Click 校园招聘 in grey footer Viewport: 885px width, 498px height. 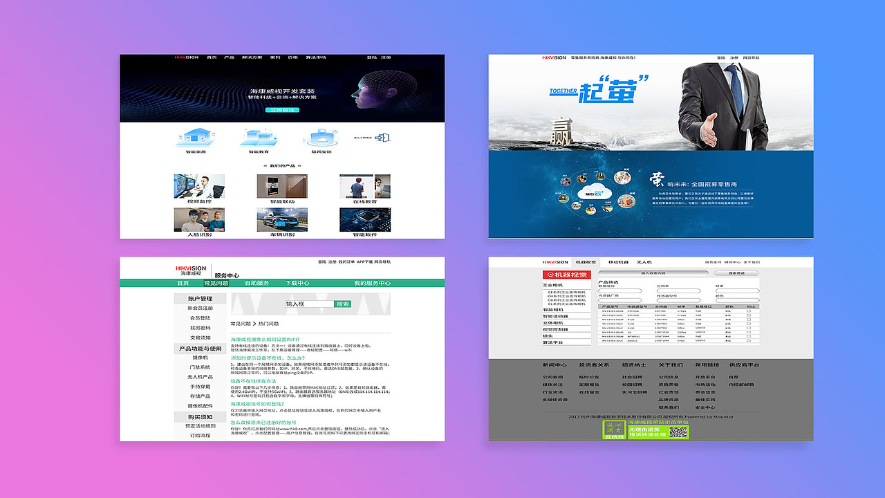tap(632, 385)
